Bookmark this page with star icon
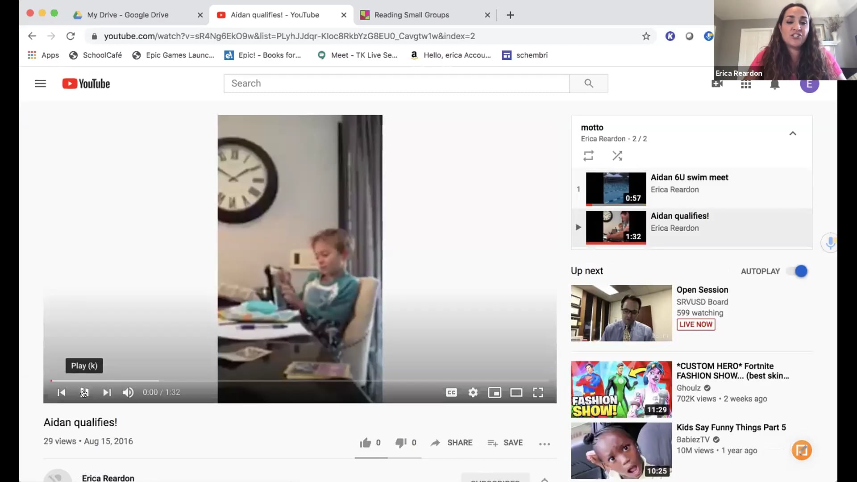The height and width of the screenshot is (482, 857). pos(646,36)
